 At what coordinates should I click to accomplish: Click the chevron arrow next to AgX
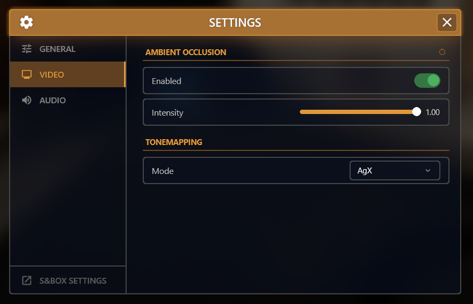(428, 171)
